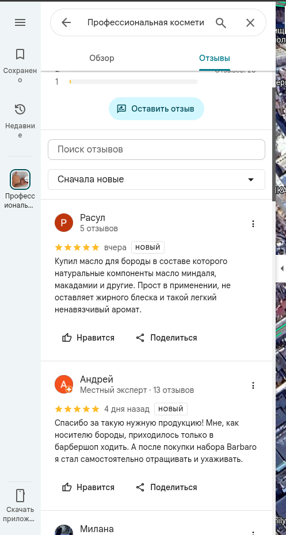
Task: Open the hamburger main menu
Action: tap(20, 22)
